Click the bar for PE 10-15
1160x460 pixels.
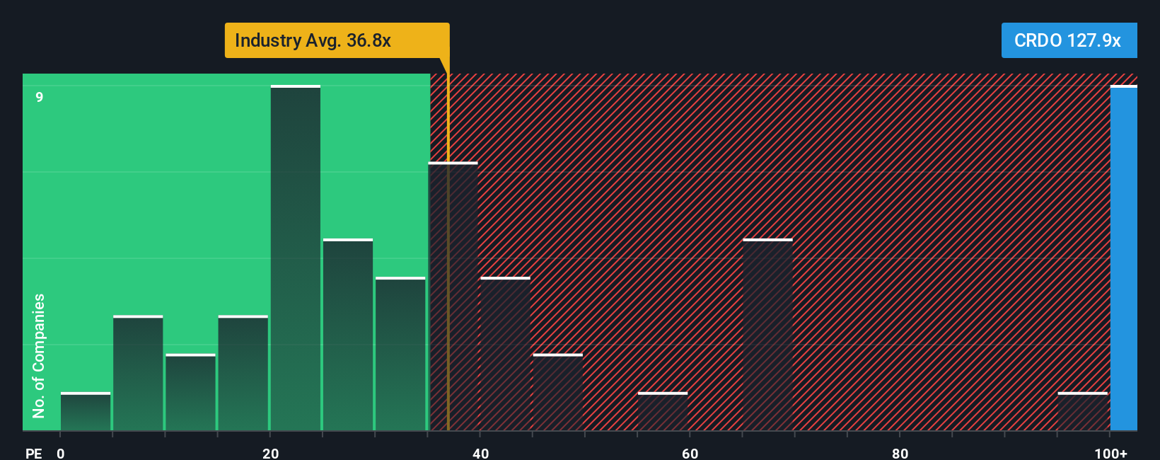coord(190,392)
